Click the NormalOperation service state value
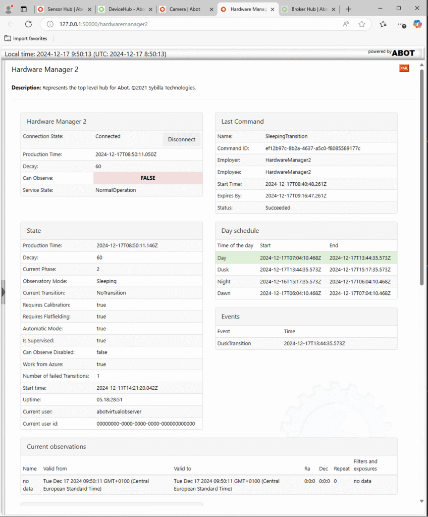This screenshot has height=517, width=428. pos(116,190)
